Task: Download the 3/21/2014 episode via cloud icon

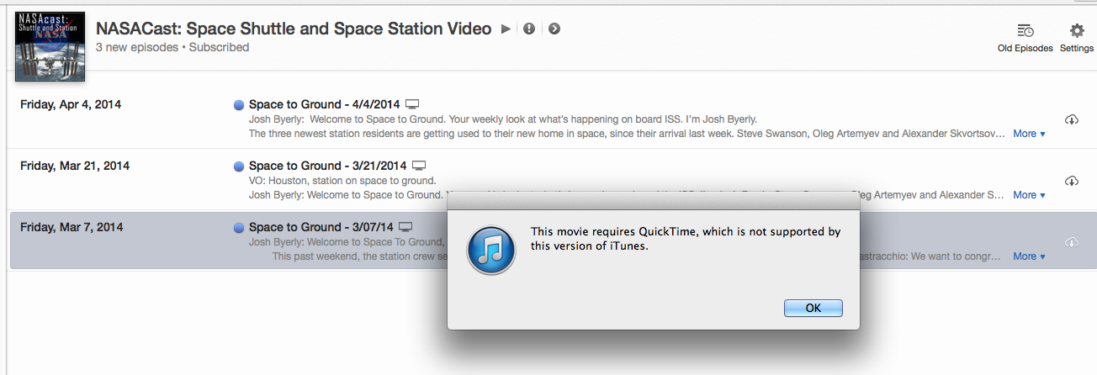Action: pyautogui.click(x=1071, y=182)
